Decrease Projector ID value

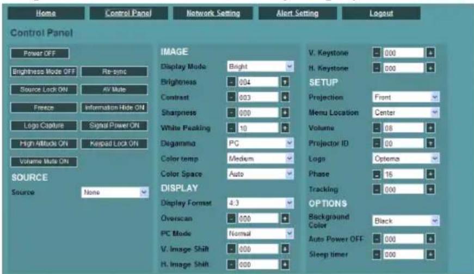point(377,143)
